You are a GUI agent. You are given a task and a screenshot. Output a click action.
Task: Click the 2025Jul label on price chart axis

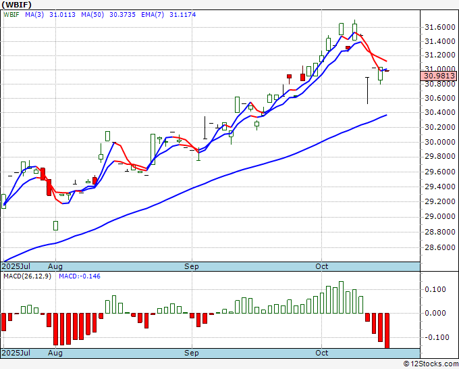coord(16,266)
